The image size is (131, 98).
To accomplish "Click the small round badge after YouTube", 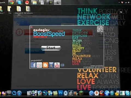I will click(x=62, y=65).
